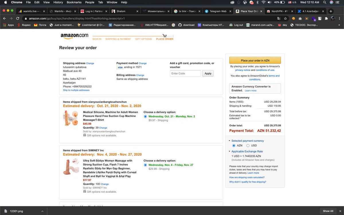
Task: Collapse the Selected payment currency section
Action: click(x=230, y=141)
